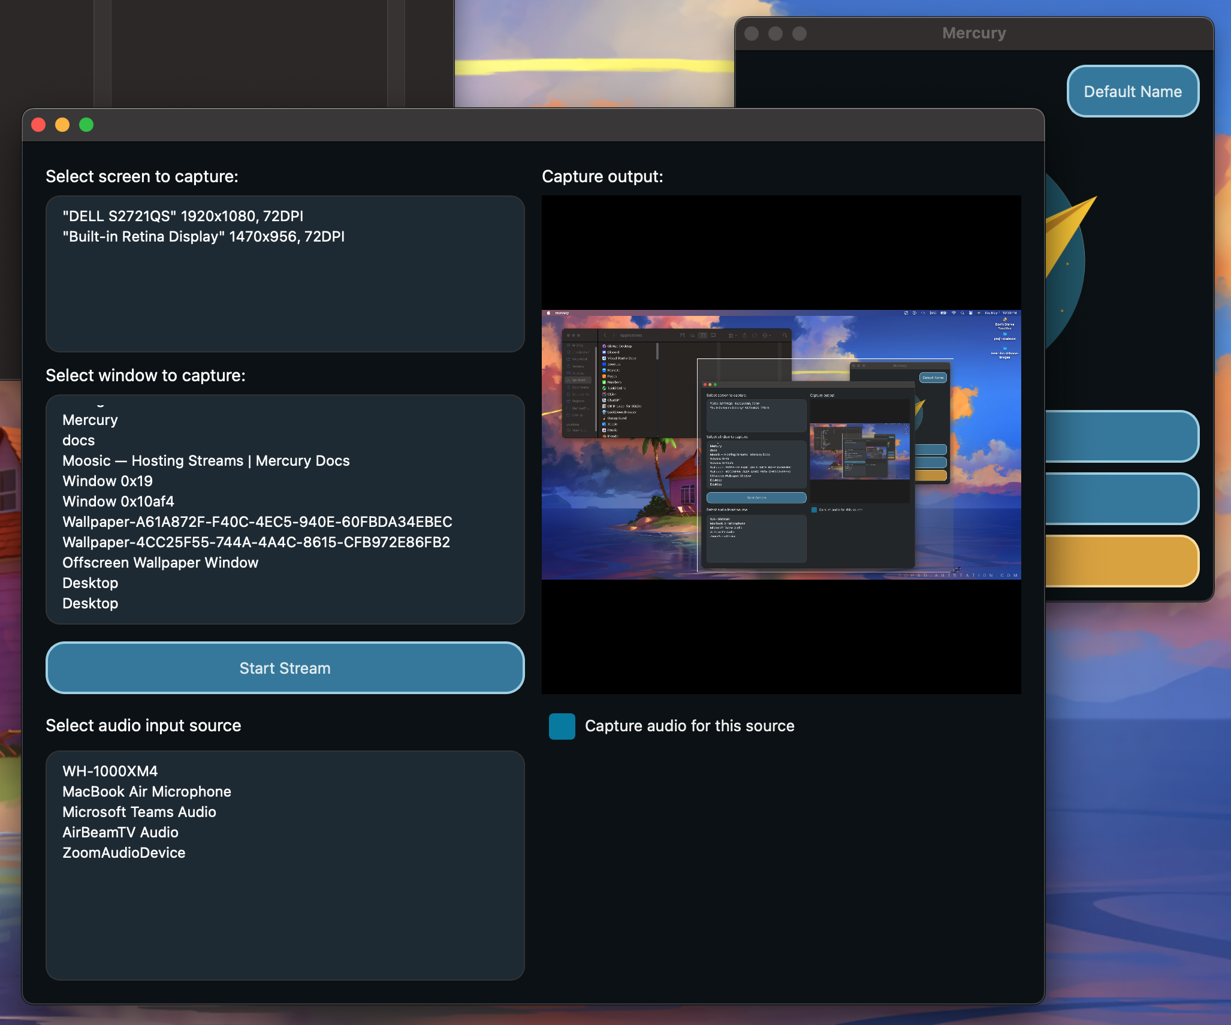
Task: Enable Capture audio for this source checkbox
Action: [x=562, y=726]
